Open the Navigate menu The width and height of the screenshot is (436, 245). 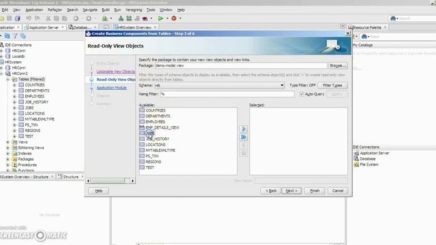point(90,10)
